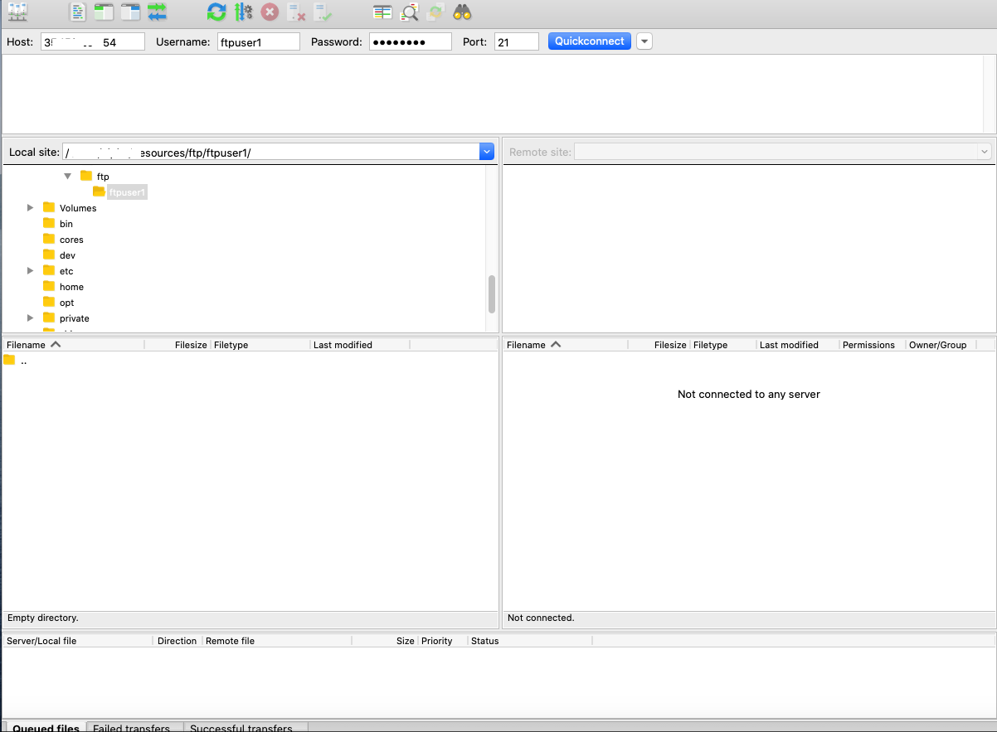997x732 pixels.
Task: Open the Remote site dropdown
Action: 985,152
